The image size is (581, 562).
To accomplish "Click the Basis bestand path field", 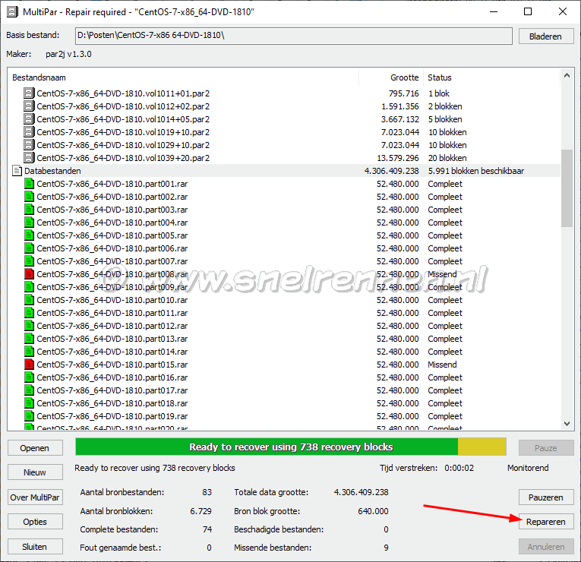I will pyautogui.click(x=293, y=36).
